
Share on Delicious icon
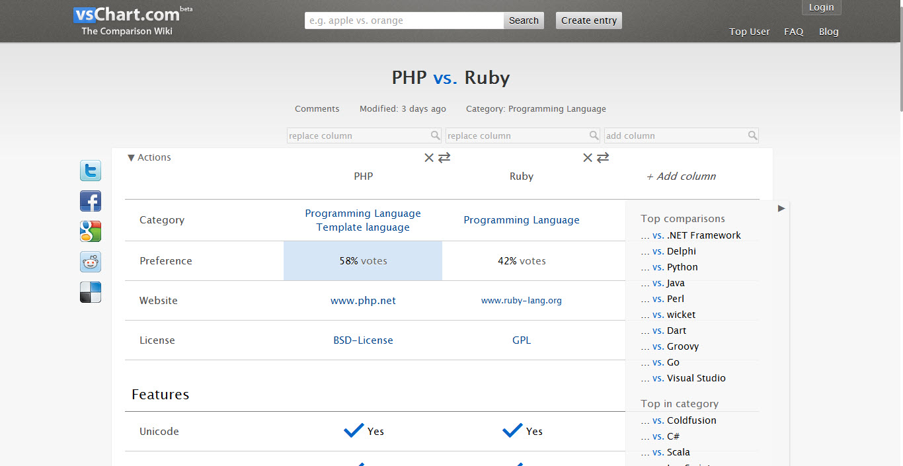91,292
